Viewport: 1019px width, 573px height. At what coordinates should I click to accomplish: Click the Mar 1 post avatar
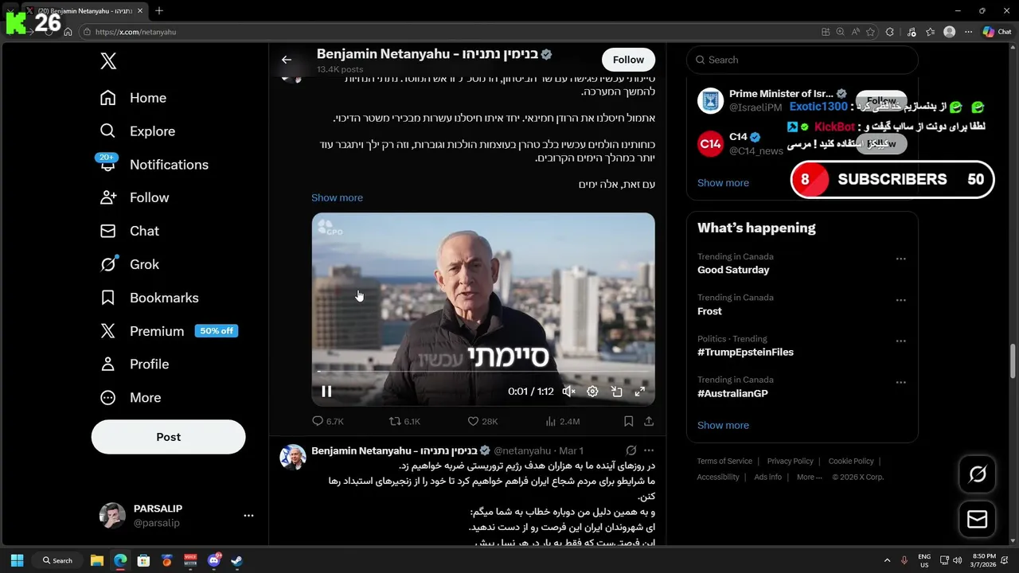(x=293, y=457)
